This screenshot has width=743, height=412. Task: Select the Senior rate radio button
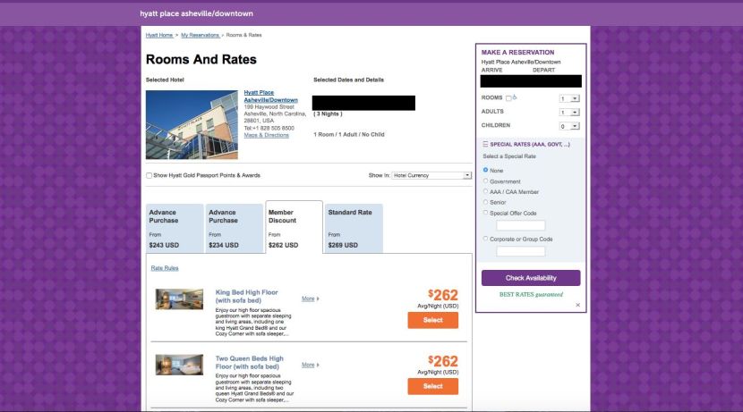click(486, 202)
